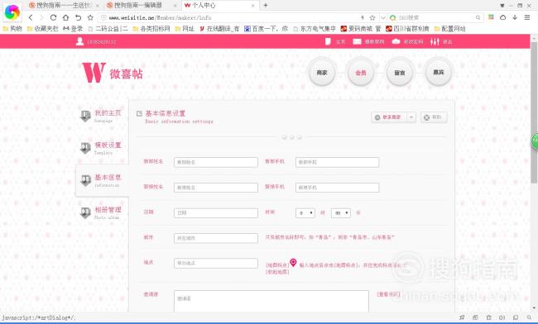Click the 邀请函 invitation text area
The height and width of the screenshot is (324, 538).
point(271,301)
